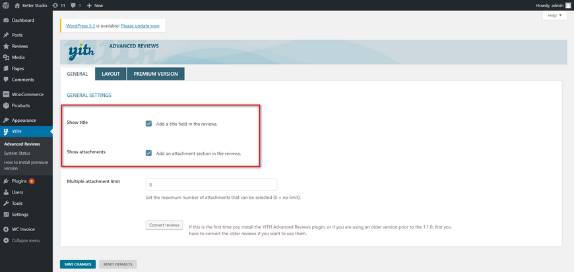The image size is (574, 272).
Task: Click the admin avatar icon
Action: (568, 5)
